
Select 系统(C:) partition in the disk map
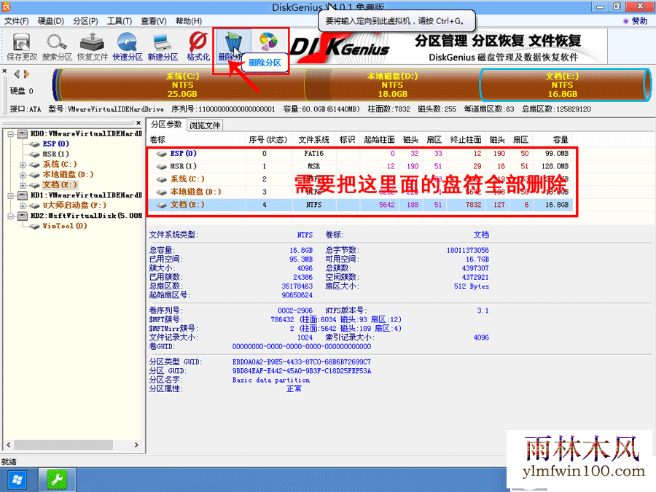(182, 85)
